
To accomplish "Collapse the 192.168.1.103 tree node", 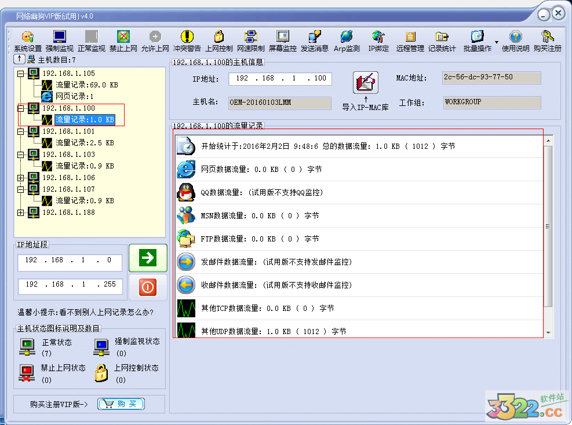I will pos(21,155).
